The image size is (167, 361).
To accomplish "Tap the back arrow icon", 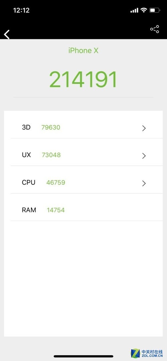I will tap(7, 34).
